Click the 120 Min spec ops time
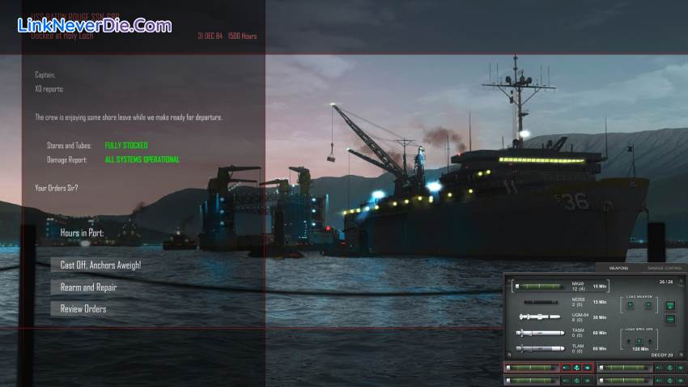 tap(640, 349)
